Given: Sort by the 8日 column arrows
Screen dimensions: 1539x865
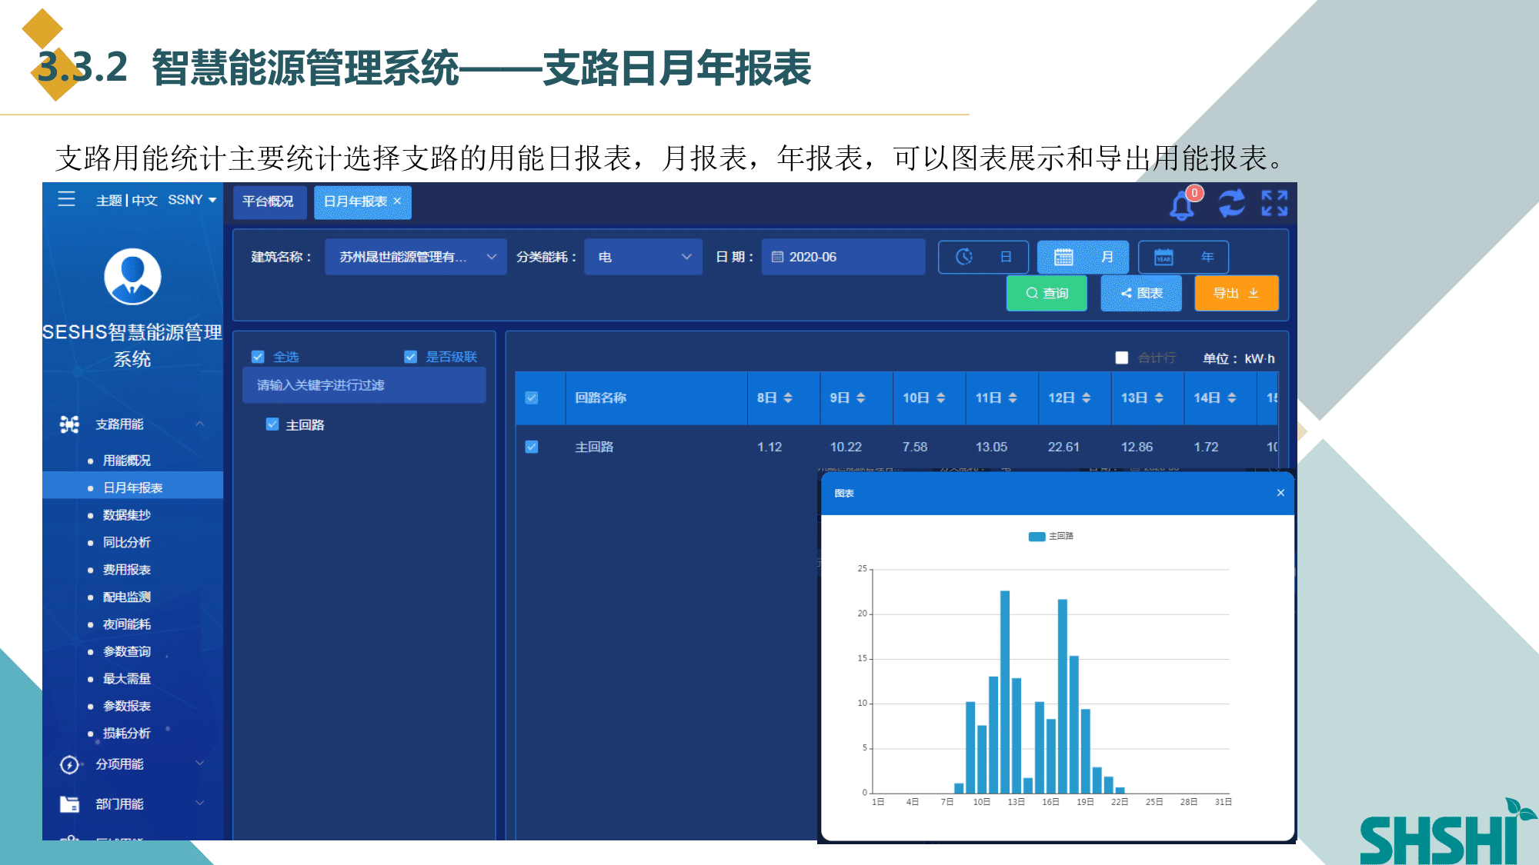Looking at the screenshot, I should tap(788, 398).
